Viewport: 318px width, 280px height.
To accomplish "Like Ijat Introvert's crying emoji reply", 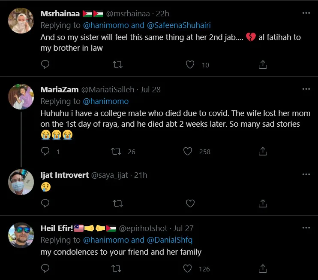I will pyautogui.click(x=190, y=203).
